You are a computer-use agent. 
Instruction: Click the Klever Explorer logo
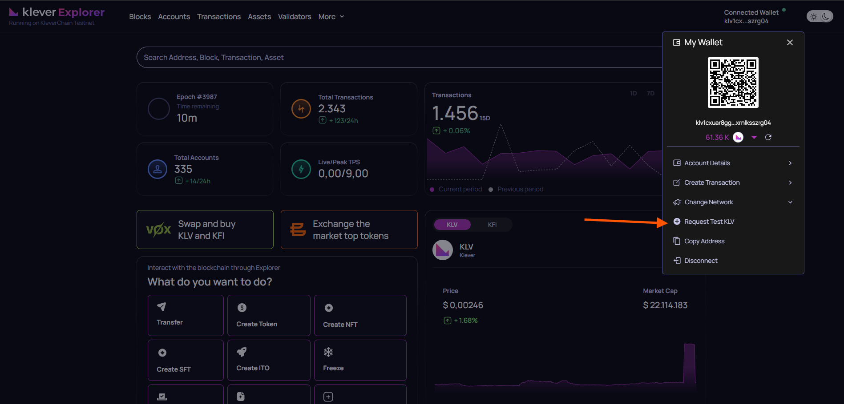pos(57,12)
